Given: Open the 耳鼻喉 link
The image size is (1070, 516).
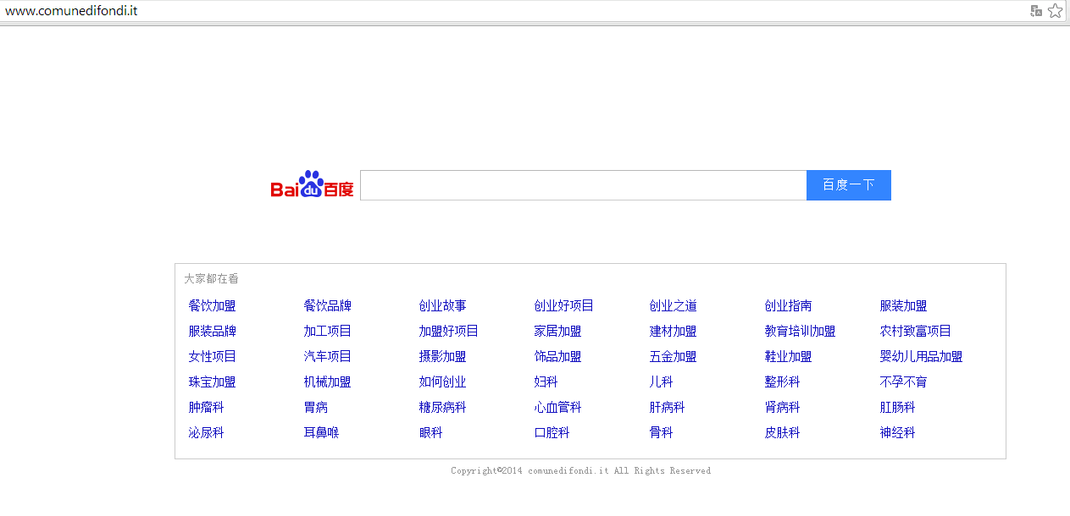Looking at the screenshot, I should [322, 433].
